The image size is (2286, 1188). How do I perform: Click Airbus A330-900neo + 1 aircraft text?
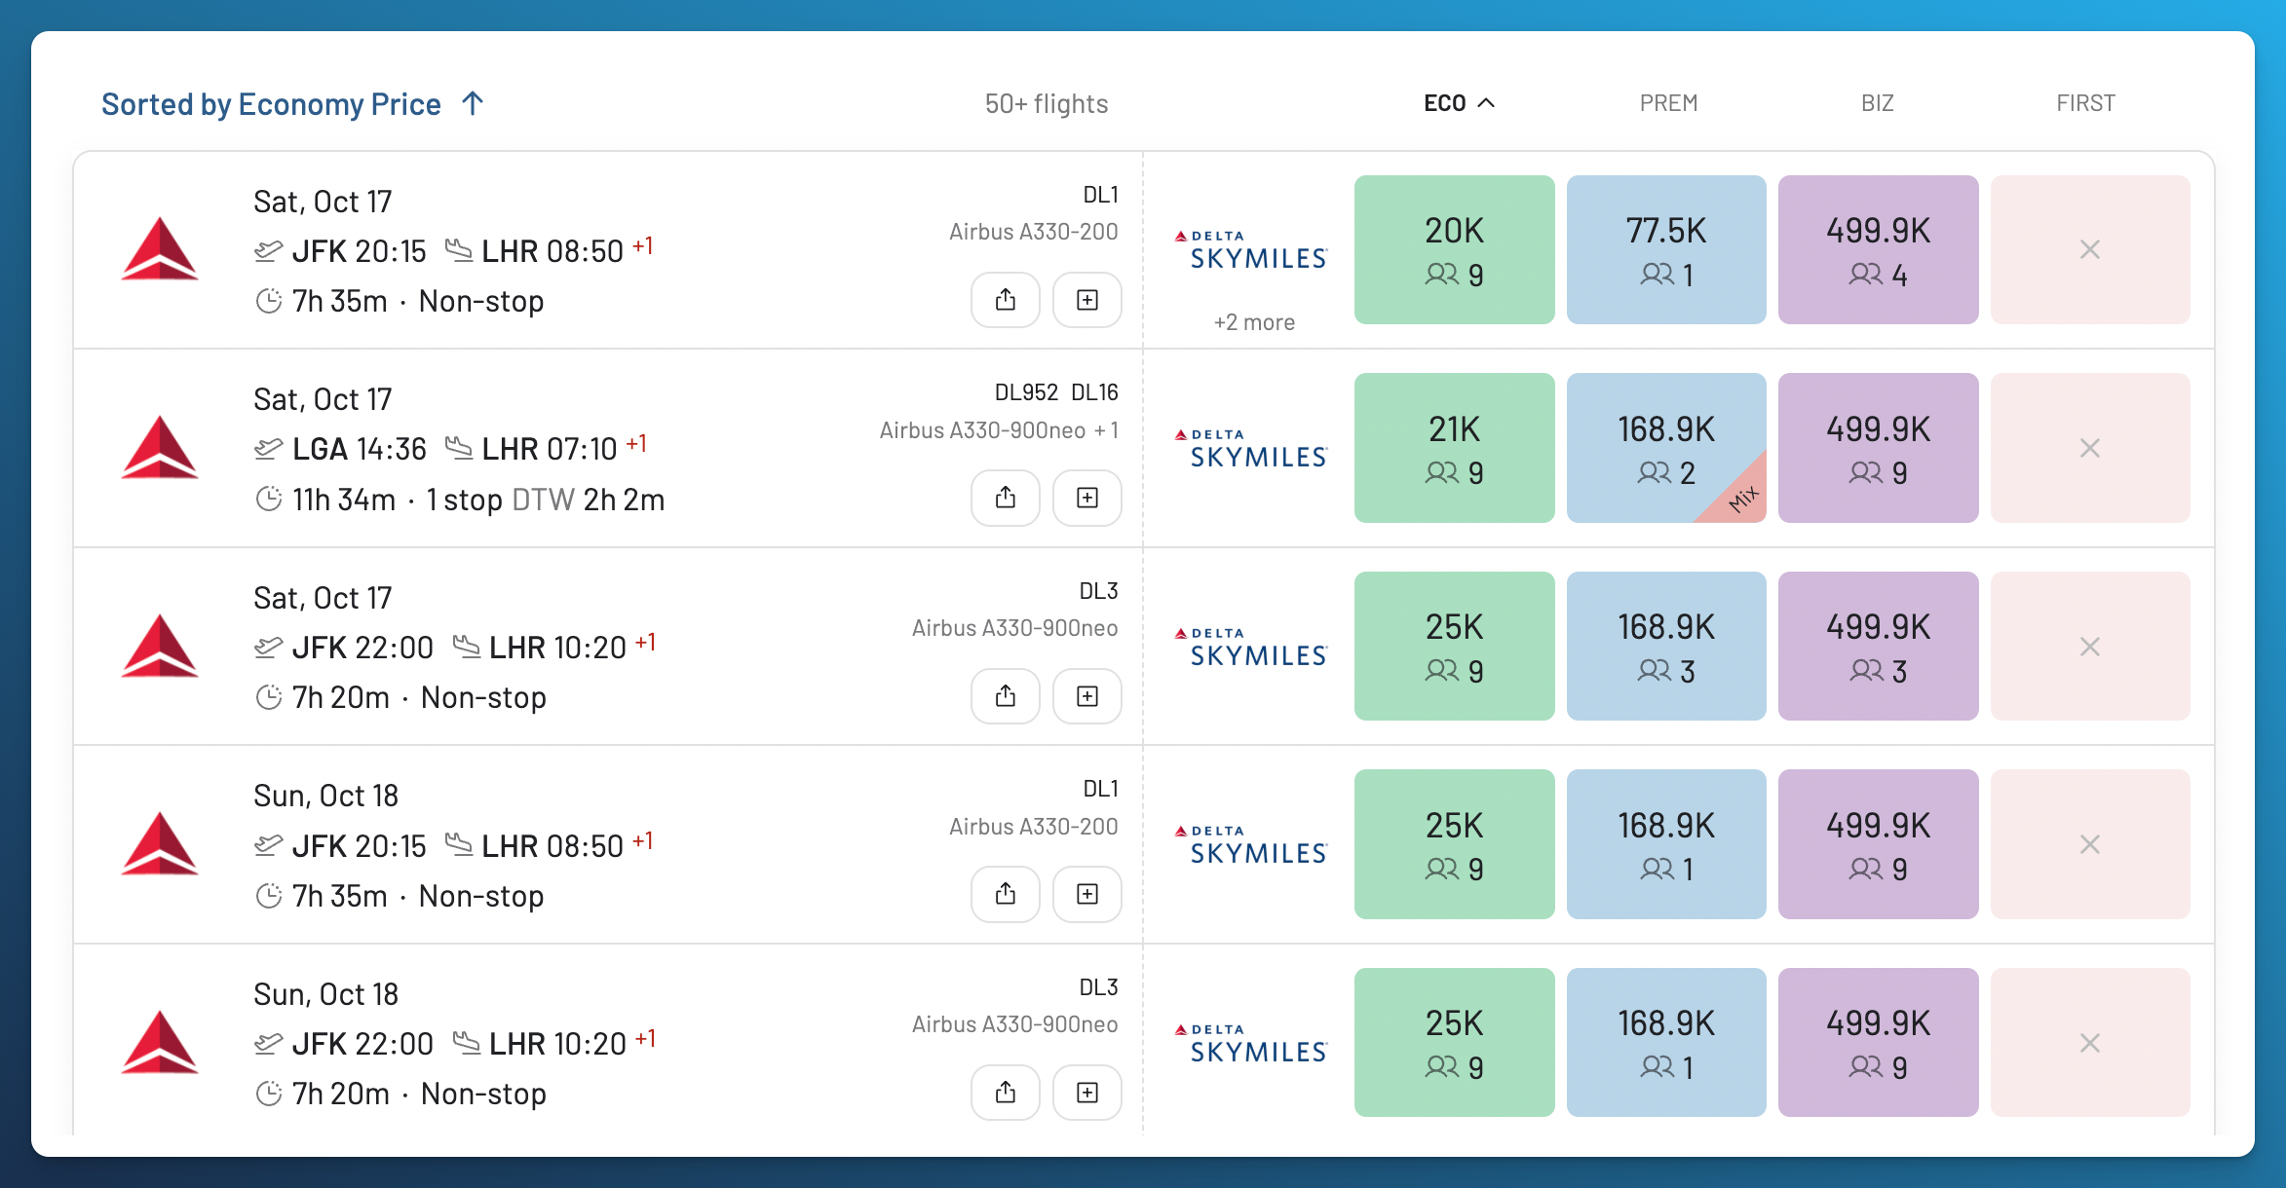tap(999, 430)
